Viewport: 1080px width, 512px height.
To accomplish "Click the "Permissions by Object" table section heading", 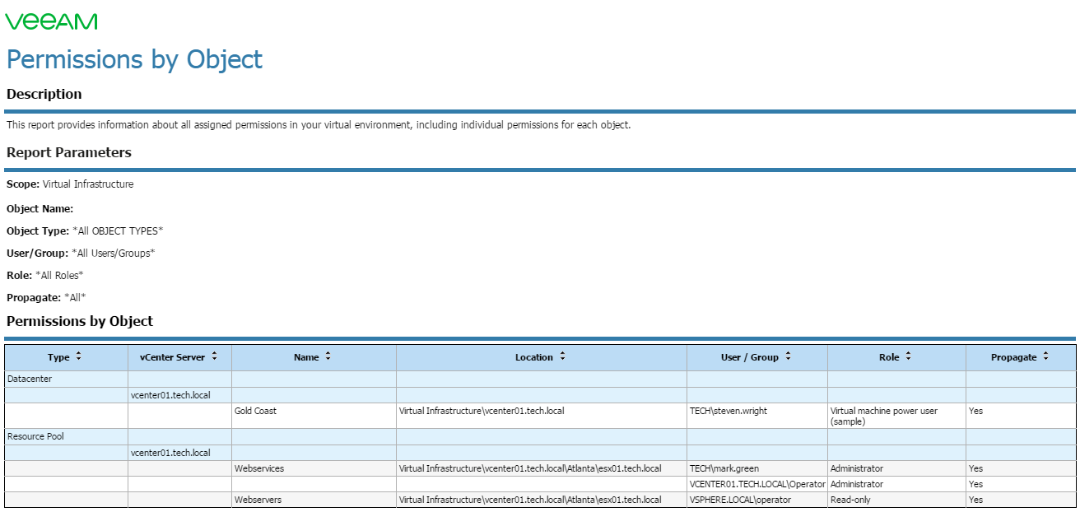I will click(x=80, y=321).
